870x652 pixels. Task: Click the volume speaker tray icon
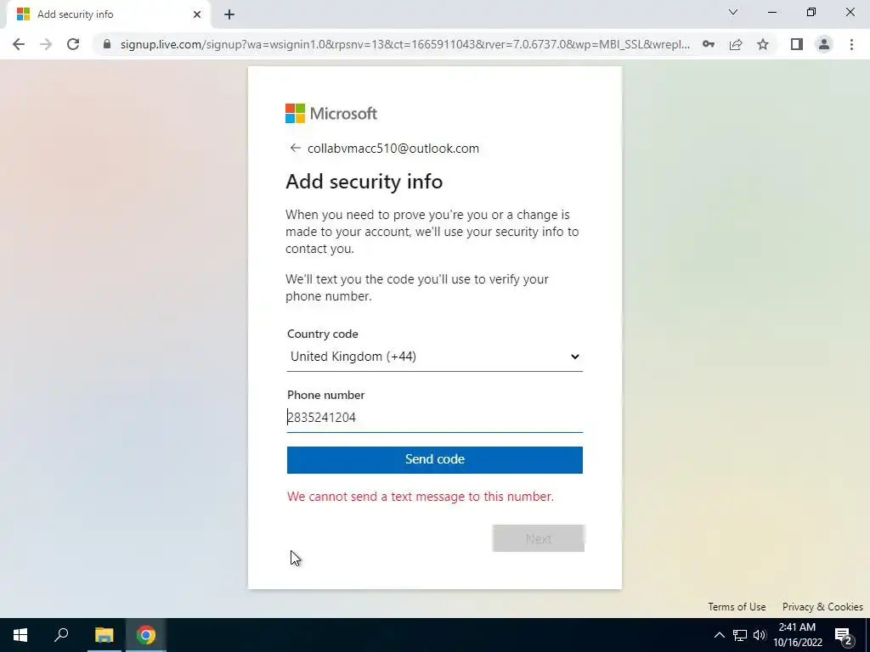(760, 635)
